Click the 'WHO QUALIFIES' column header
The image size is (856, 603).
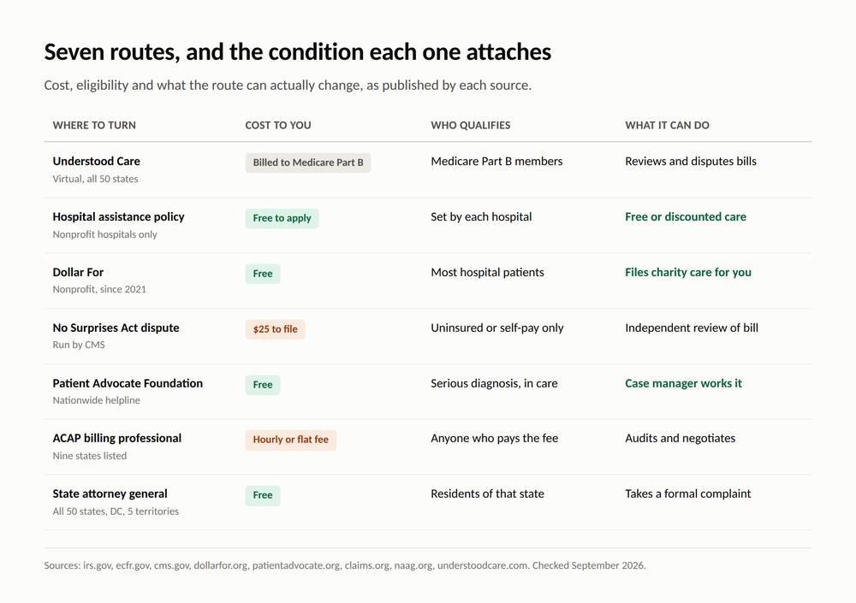click(470, 125)
